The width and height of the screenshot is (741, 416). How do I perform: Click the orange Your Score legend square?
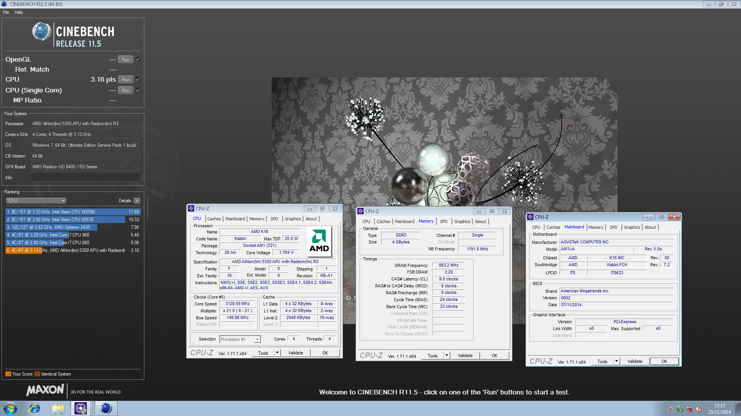click(8, 374)
